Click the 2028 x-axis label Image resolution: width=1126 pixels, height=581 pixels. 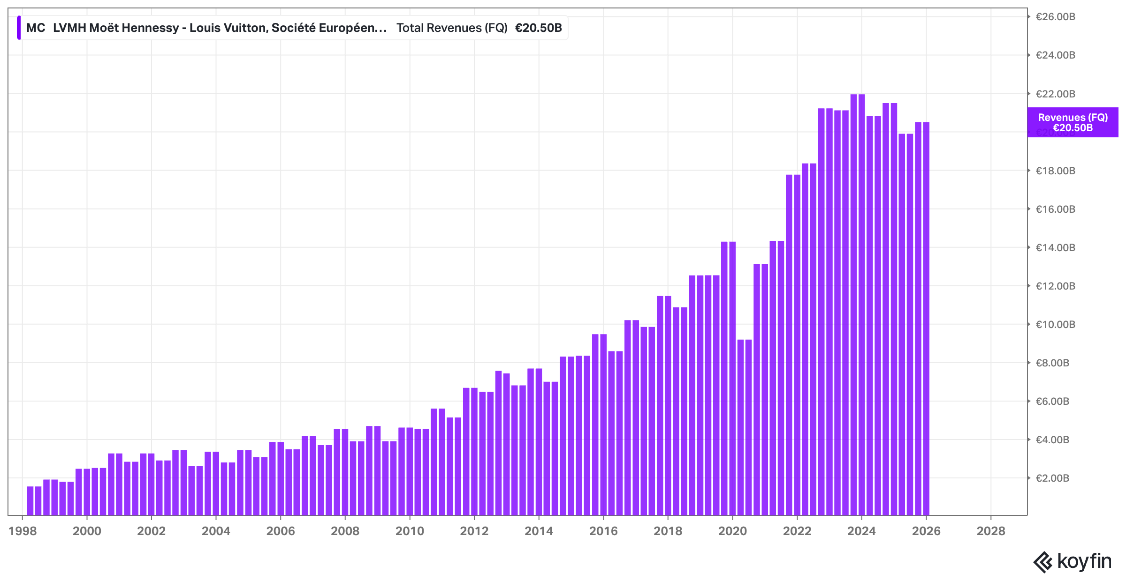click(990, 531)
